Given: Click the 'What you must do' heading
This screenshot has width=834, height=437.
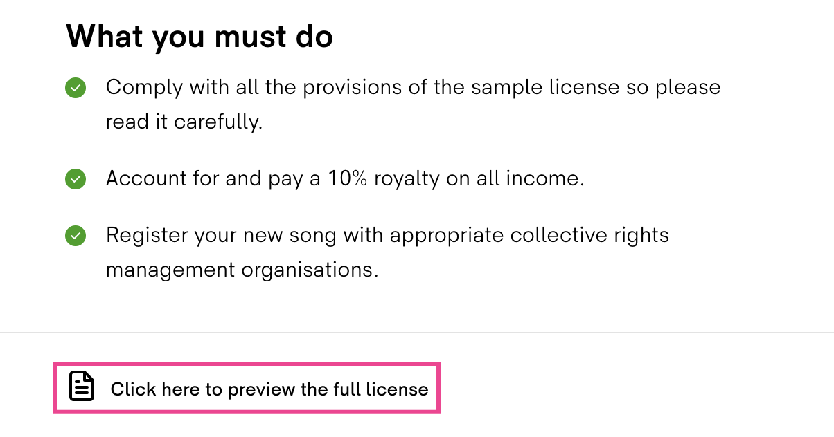Looking at the screenshot, I should [x=199, y=36].
